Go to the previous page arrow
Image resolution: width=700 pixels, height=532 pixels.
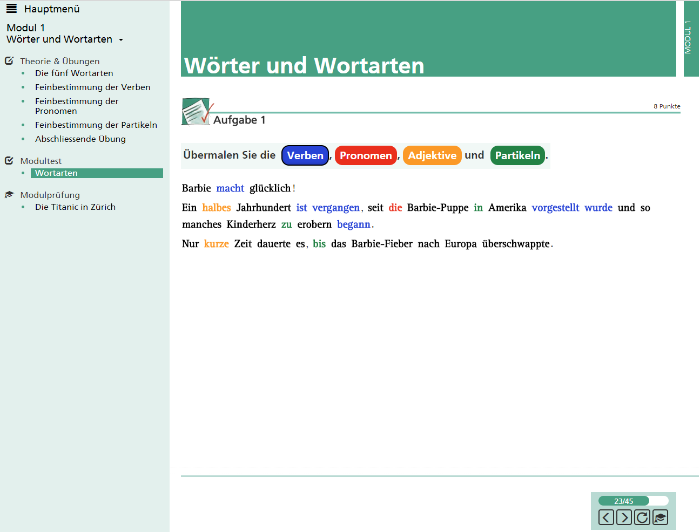pyautogui.click(x=606, y=517)
